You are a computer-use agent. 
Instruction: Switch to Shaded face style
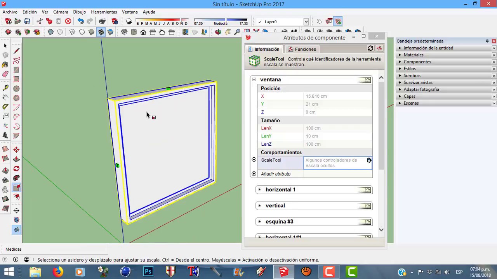tap(91, 32)
